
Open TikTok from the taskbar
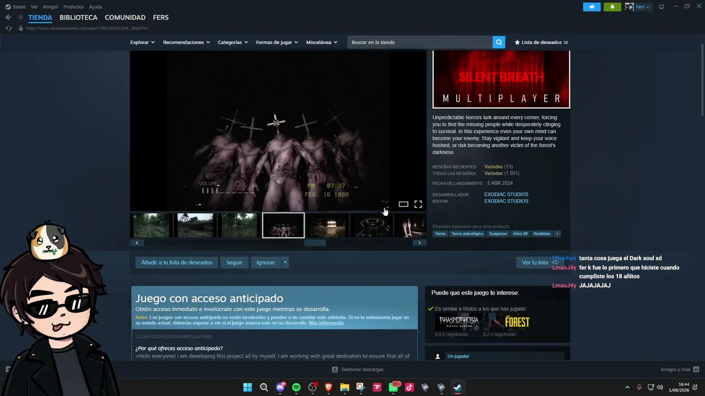(409, 387)
